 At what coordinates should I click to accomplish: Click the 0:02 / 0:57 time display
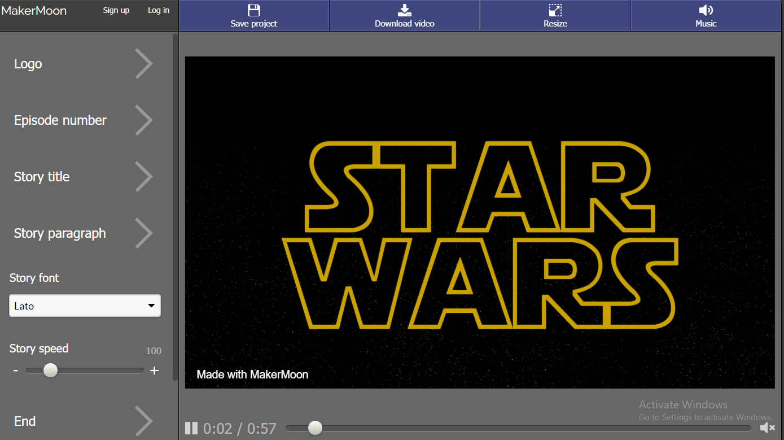tap(240, 429)
